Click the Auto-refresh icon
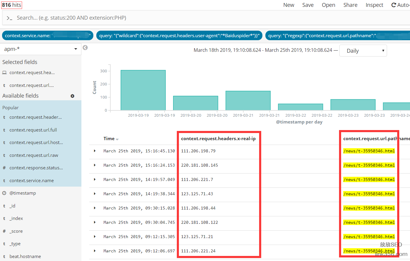 pyautogui.click(x=394, y=5)
